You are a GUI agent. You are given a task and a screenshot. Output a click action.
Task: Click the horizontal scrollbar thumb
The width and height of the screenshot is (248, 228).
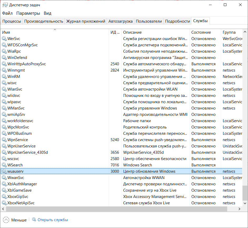click(116, 209)
